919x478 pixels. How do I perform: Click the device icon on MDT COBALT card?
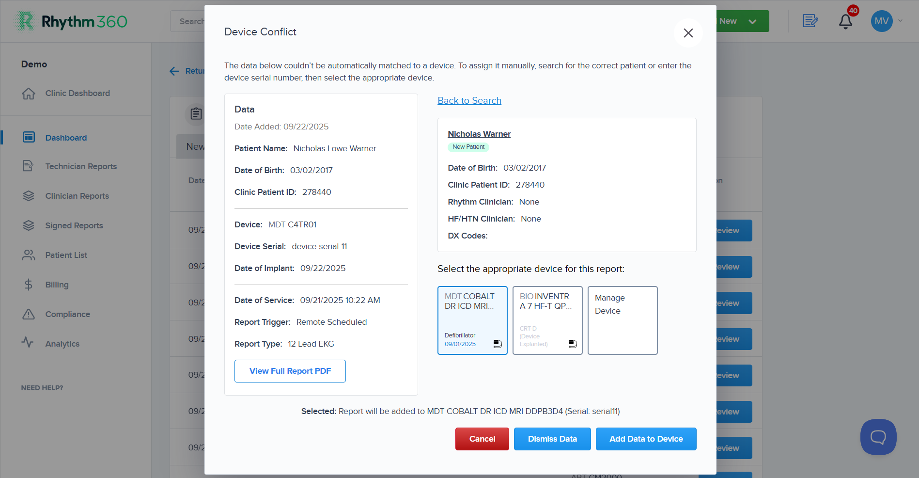pyautogui.click(x=498, y=344)
